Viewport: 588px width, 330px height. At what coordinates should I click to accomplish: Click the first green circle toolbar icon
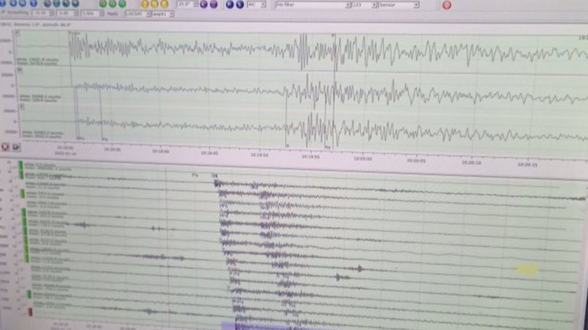point(103,4)
